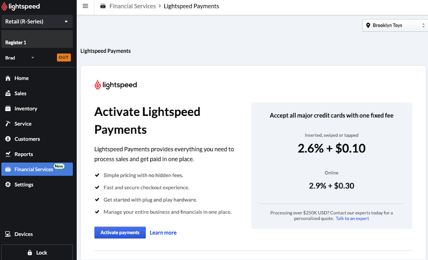The height and width of the screenshot is (260, 428).
Task: Toggle the OUT clock status badge
Action: [64, 57]
